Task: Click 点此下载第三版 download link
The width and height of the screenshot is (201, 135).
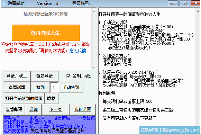Action: coord(45,126)
